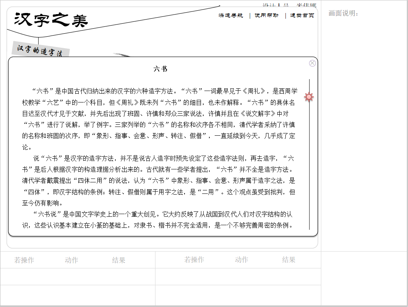Viewport: 408px width, 307px height.
Task: Click the right 结果 column header
Action: 289,260
